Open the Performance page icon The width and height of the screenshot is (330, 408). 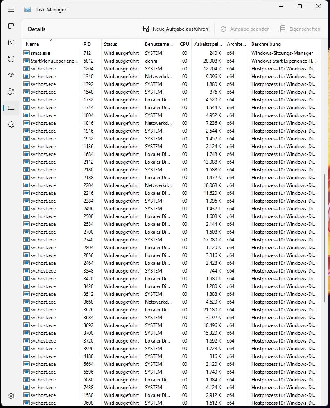(x=11, y=43)
